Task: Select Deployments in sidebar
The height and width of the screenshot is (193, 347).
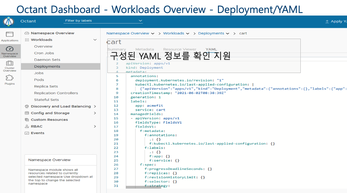Action: tap(60, 67)
